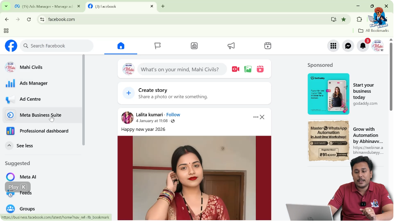
Task: Open the Ad Centre megaphone tab
Action: click(231, 46)
